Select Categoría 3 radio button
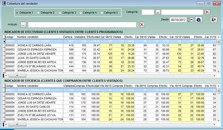 (60, 13)
